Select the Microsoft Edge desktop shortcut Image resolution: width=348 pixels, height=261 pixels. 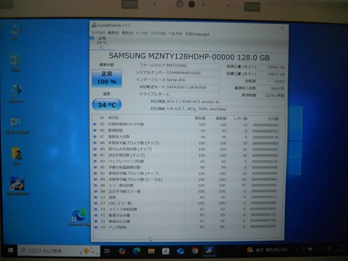[x=79, y=216]
